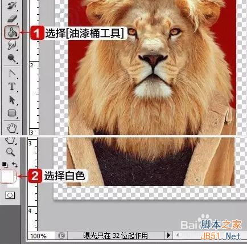
Task: Select the Type tool marked T
Action: click(x=12, y=87)
